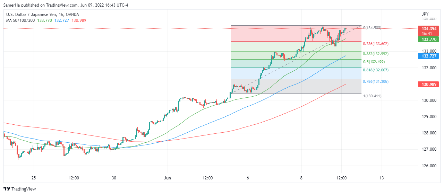Click the Jun marker on the time axis
444x195 pixels.
(168, 178)
